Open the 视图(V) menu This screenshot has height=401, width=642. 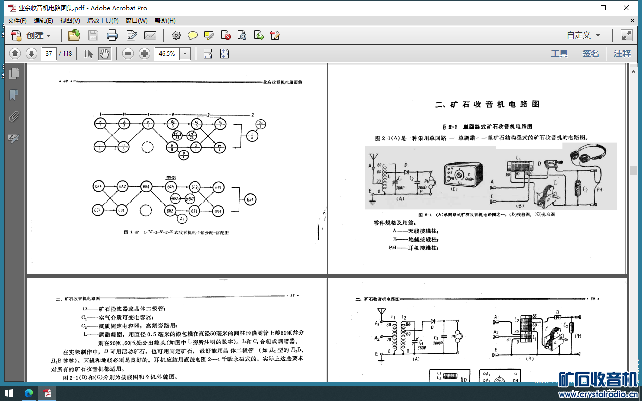(x=70, y=21)
